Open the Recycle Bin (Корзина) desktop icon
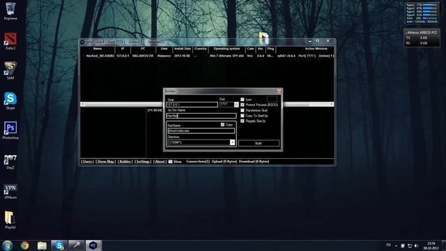Viewport: 446px width, 251px height. (x=10, y=11)
